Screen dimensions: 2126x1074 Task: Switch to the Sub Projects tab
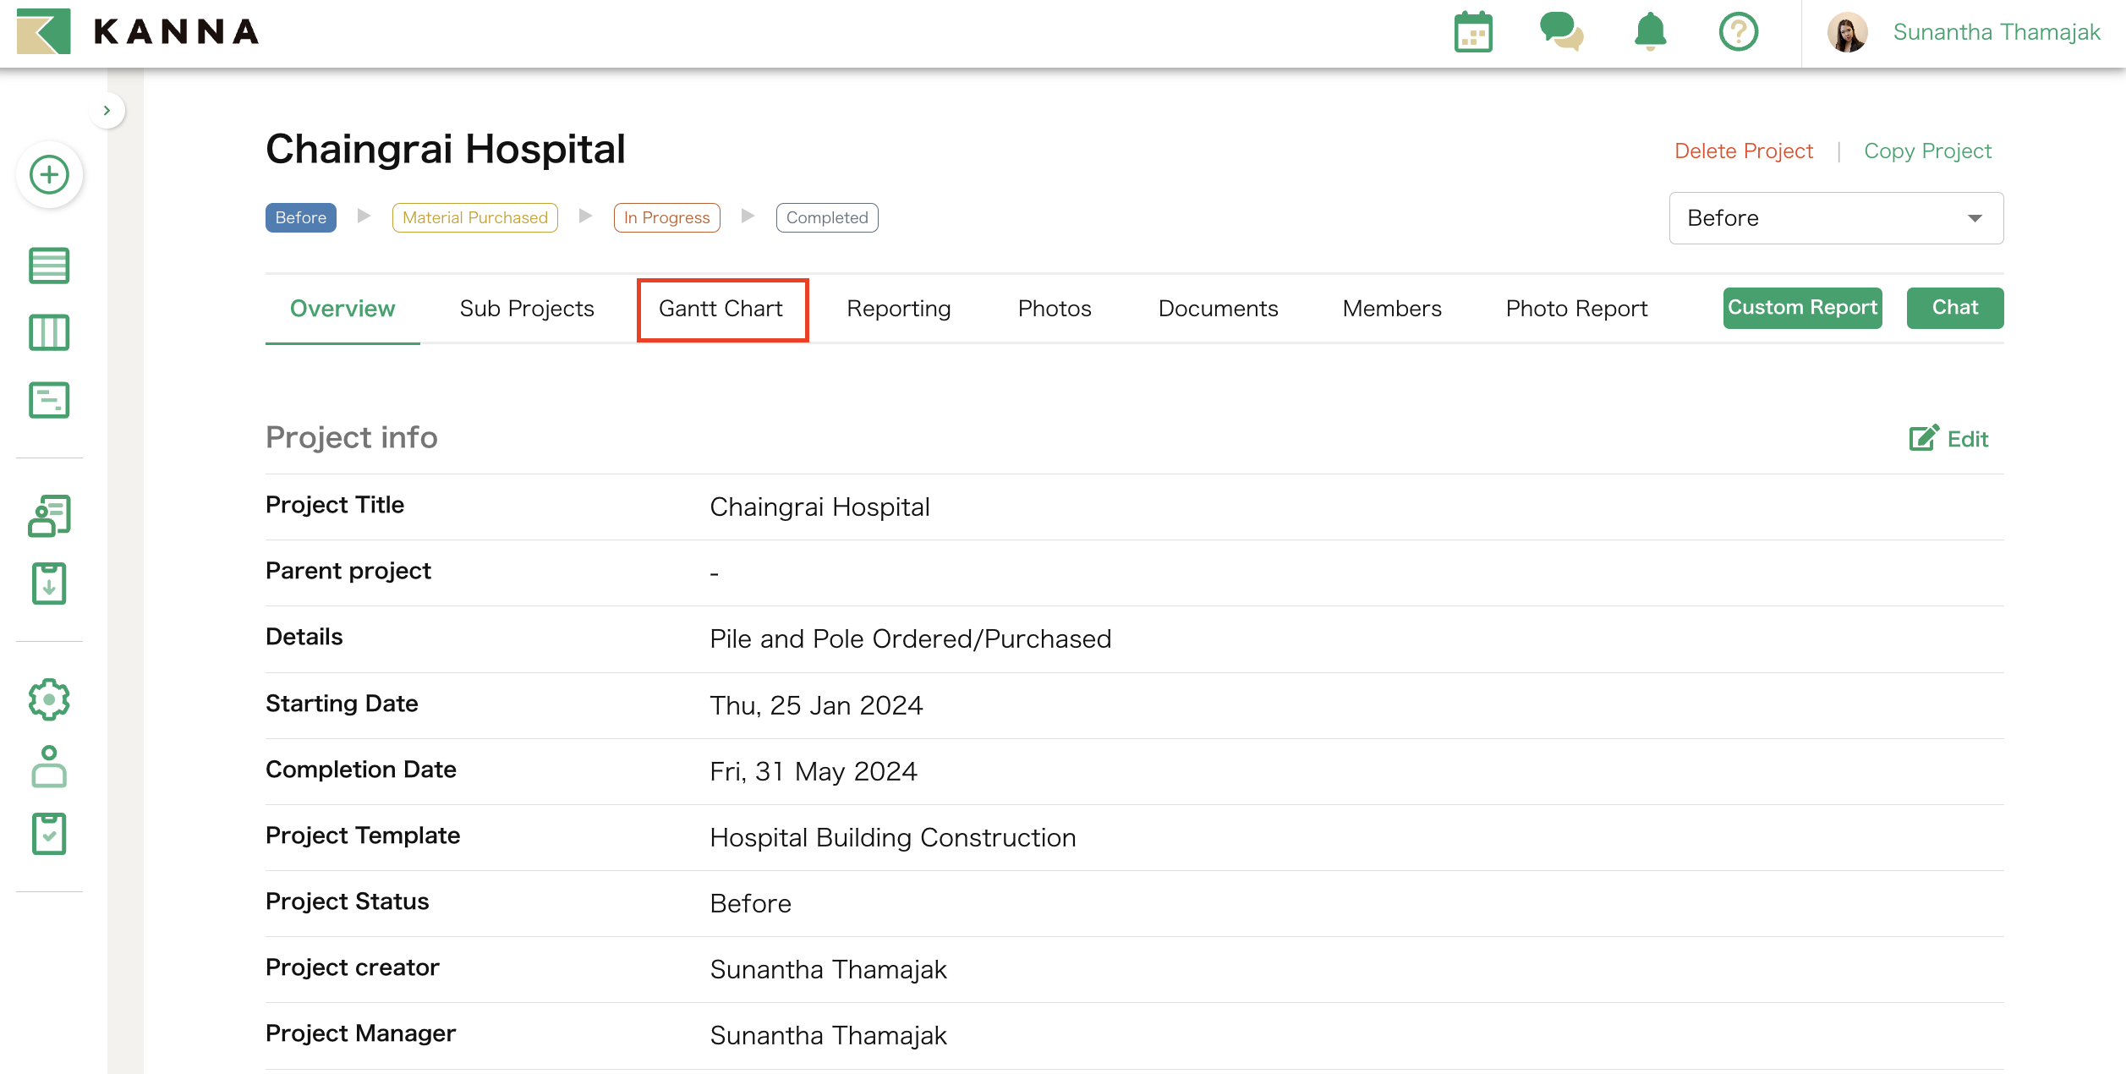pyautogui.click(x=526, y=308)
